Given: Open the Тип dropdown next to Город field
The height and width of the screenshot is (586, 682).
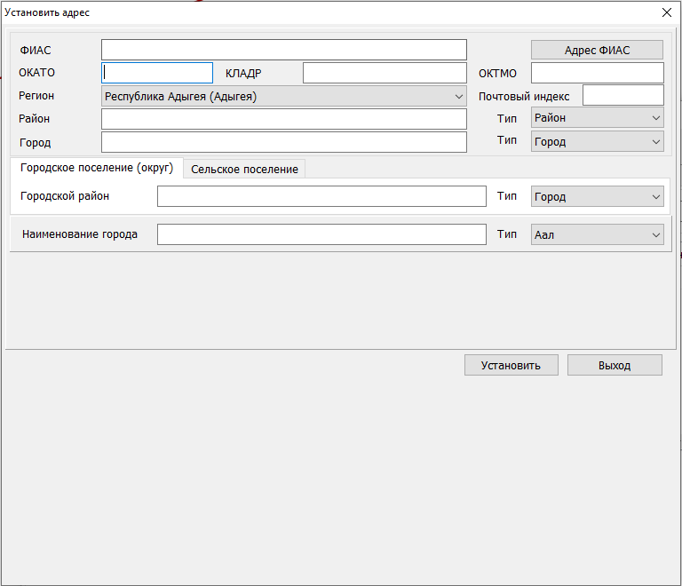Looking at the screenshot, I should [x=597, y=141].
